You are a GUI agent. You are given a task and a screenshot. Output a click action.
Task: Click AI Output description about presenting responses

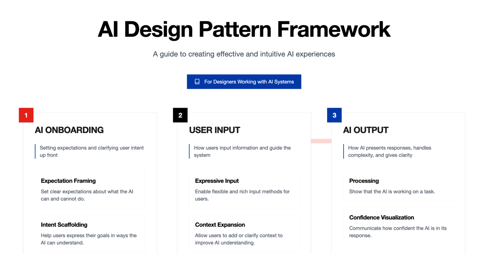pos(389,151)
